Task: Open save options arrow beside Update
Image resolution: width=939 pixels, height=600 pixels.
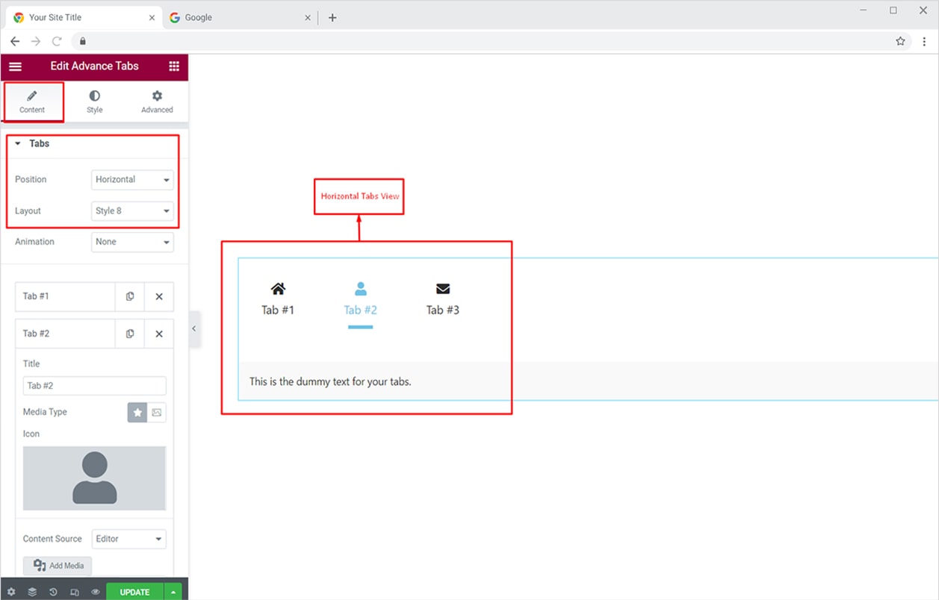Action: [173, 592]
